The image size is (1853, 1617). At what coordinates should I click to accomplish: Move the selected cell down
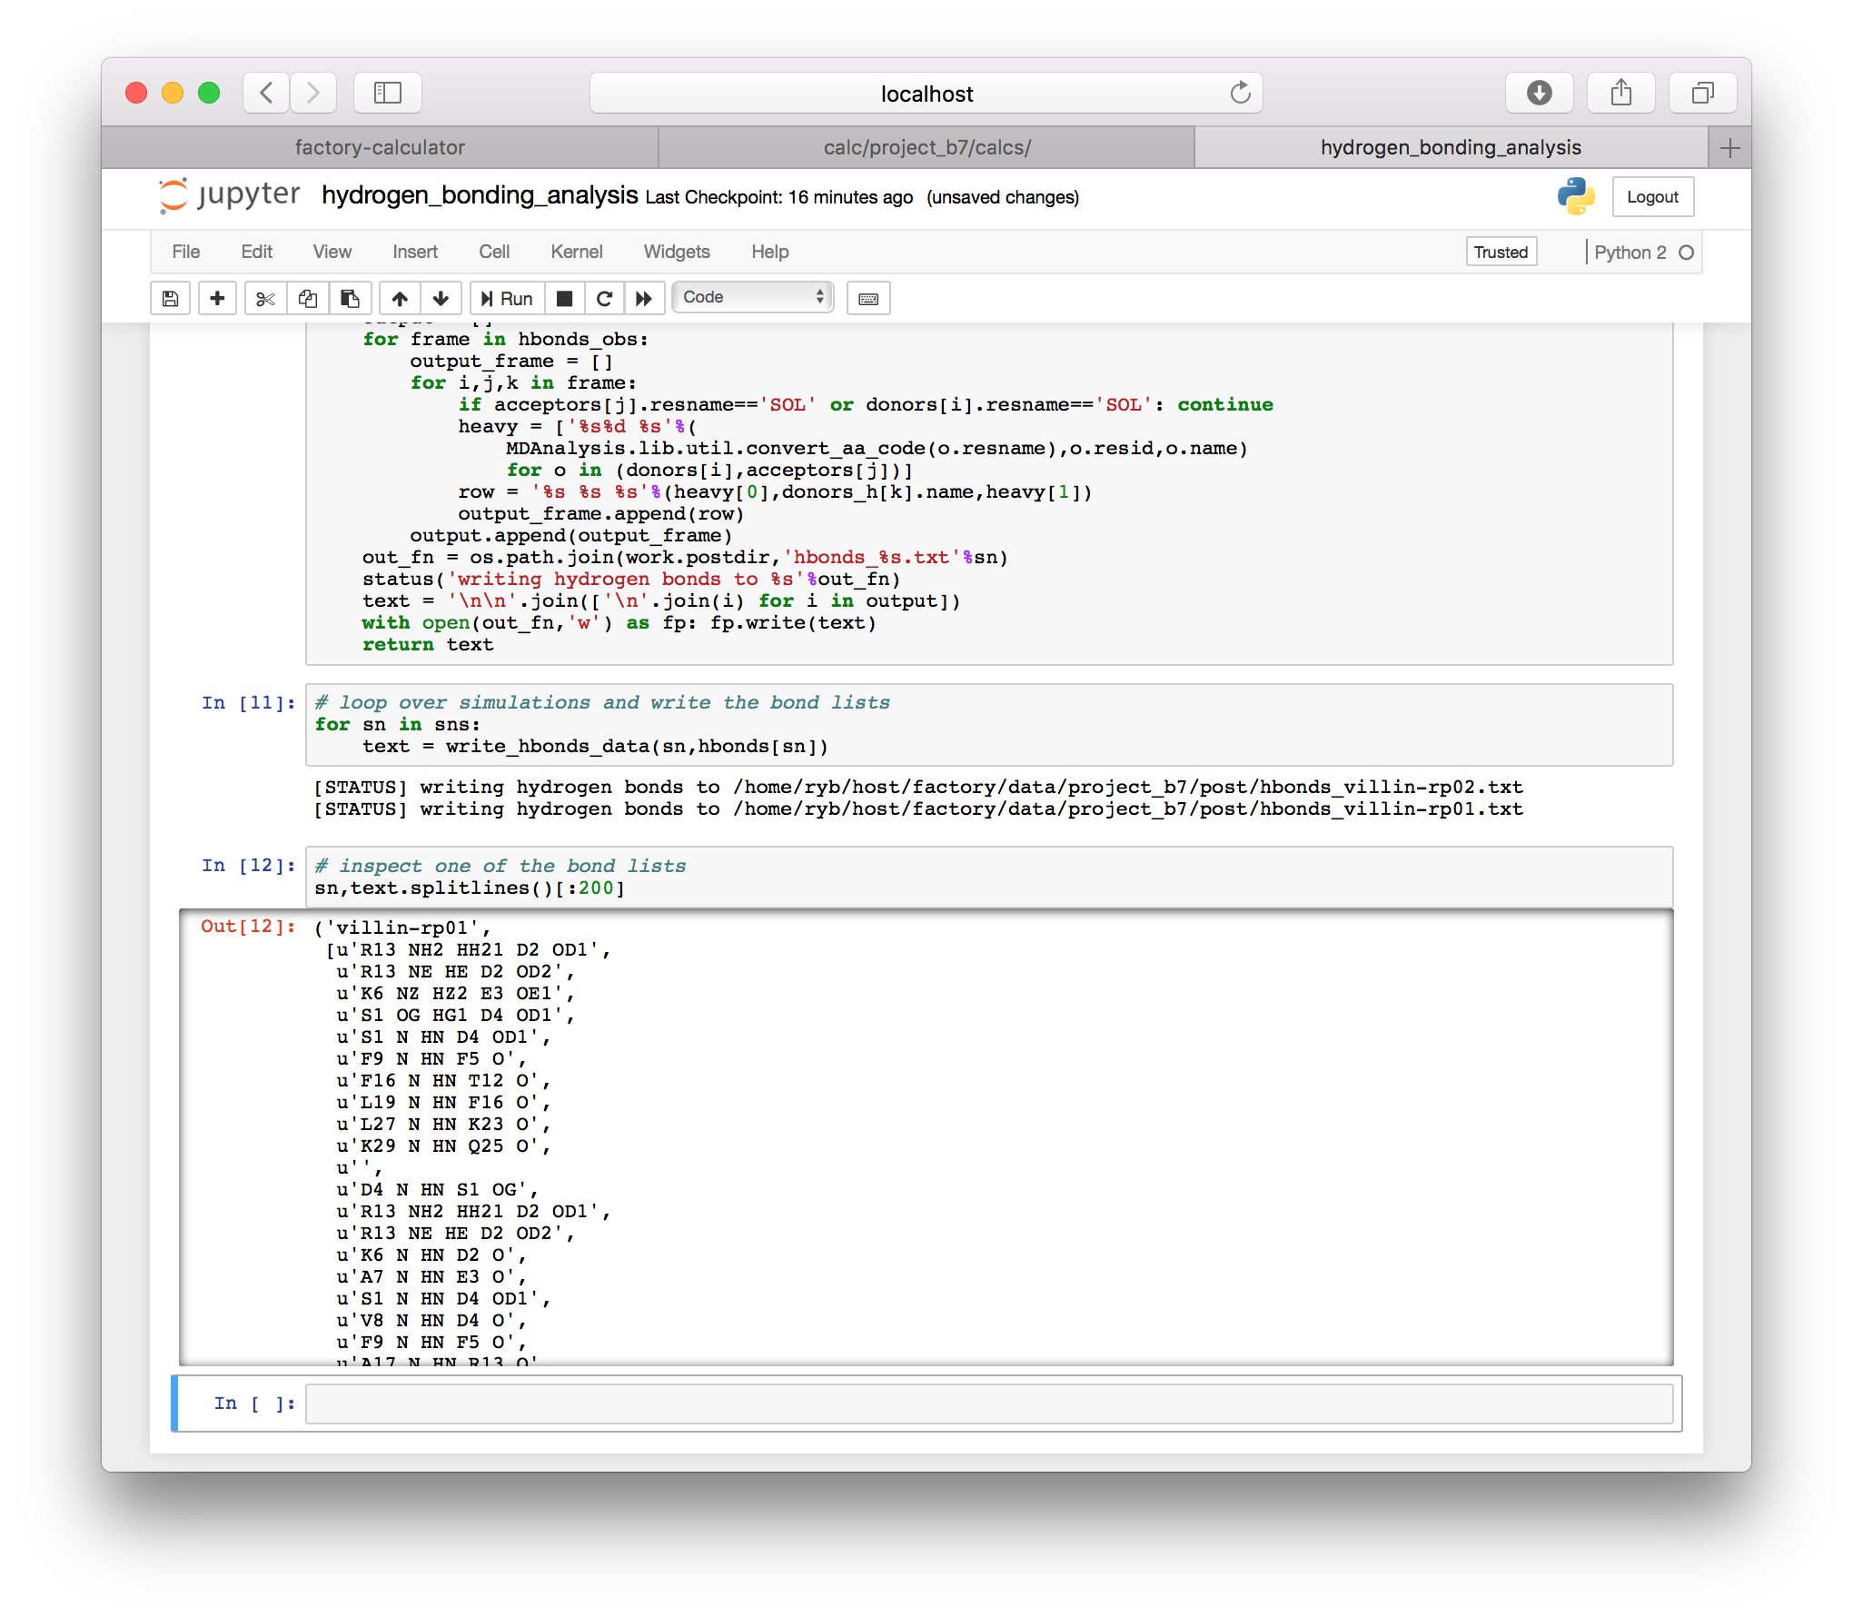coord(441,298)
